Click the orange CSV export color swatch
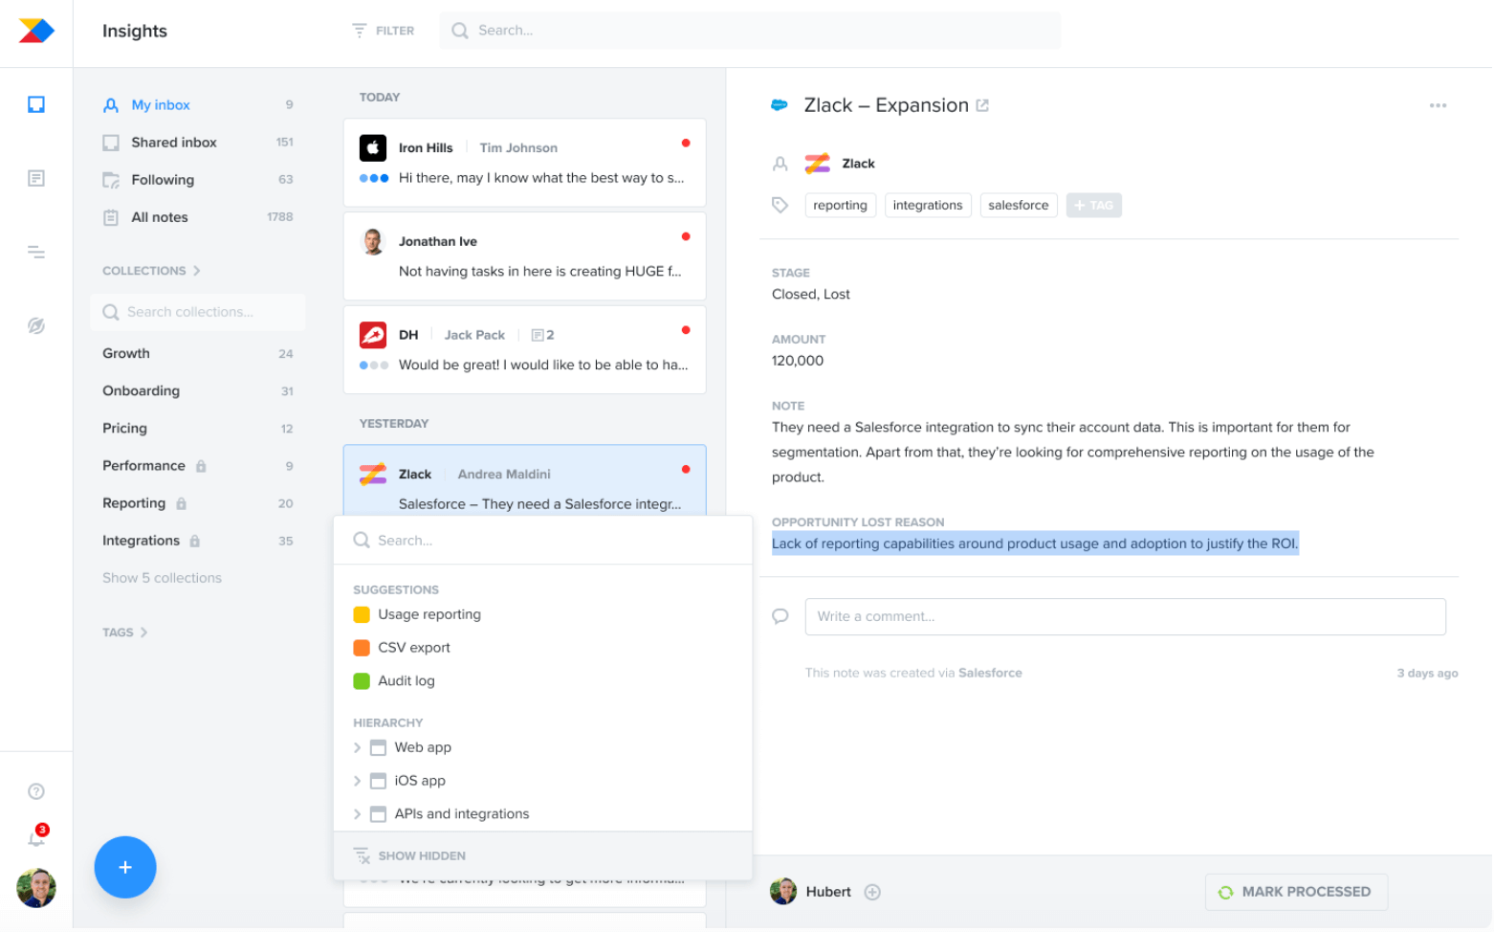Viewport: 1494px width, 932px height. point(362,648)
